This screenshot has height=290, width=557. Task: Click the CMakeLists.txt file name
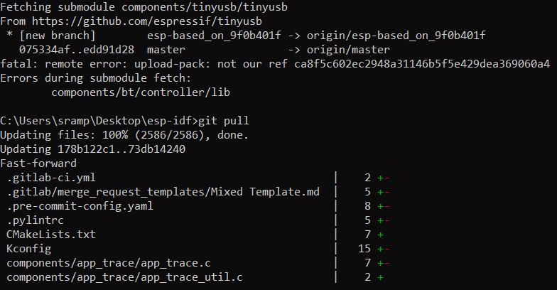tap(50, 235)
